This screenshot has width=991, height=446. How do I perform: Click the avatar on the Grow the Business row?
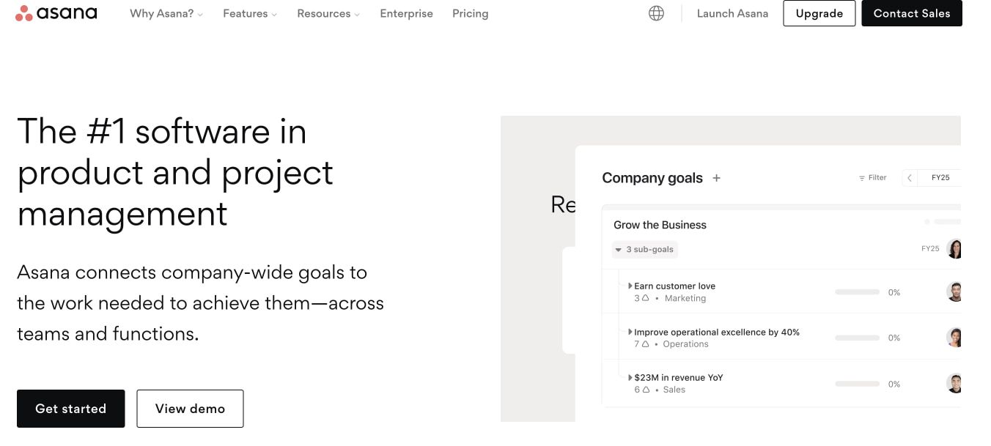954,249
